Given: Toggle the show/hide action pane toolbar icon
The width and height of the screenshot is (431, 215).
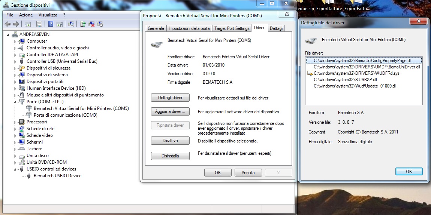Looking at the screenshot, I should coord(59,24).
